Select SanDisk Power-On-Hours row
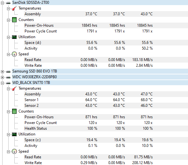 pos(106,25)
